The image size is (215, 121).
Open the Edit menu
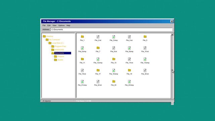49,26
